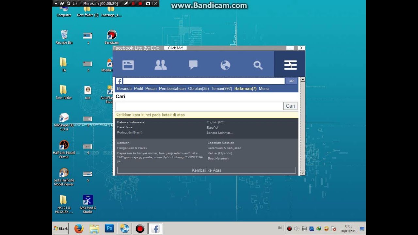Open Windows Explorer from the taskbar
Screen dimensions: 418x235
tap(94, 229)
